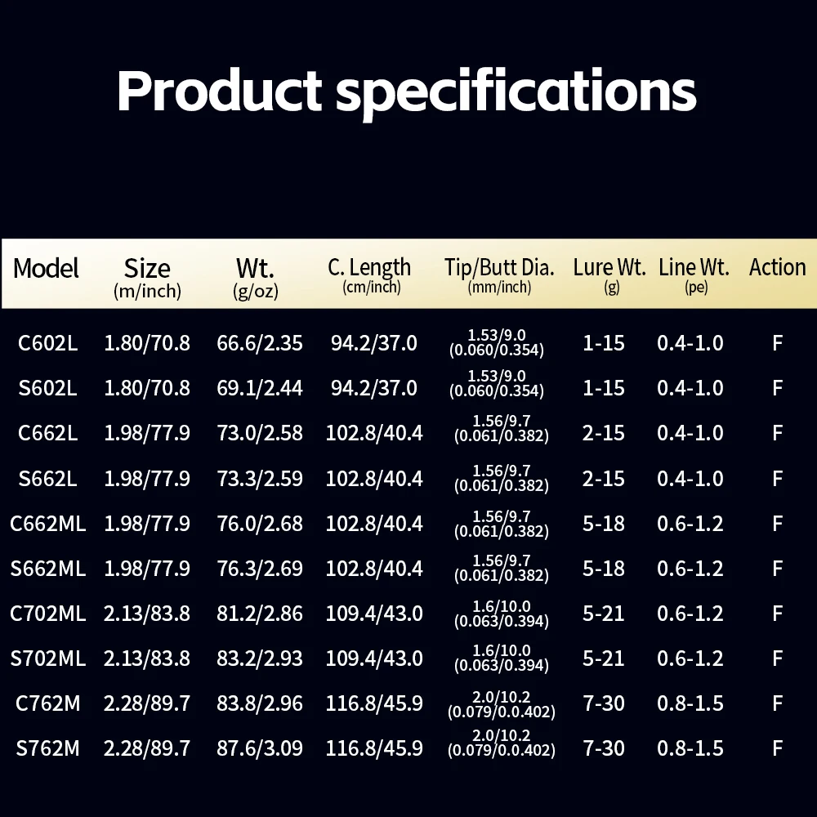Select the Size (m/inch) column header

coord(147,279)
